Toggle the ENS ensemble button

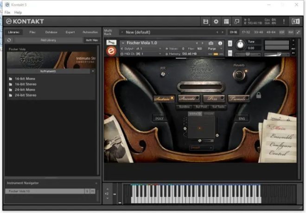[x=242, y=118]
